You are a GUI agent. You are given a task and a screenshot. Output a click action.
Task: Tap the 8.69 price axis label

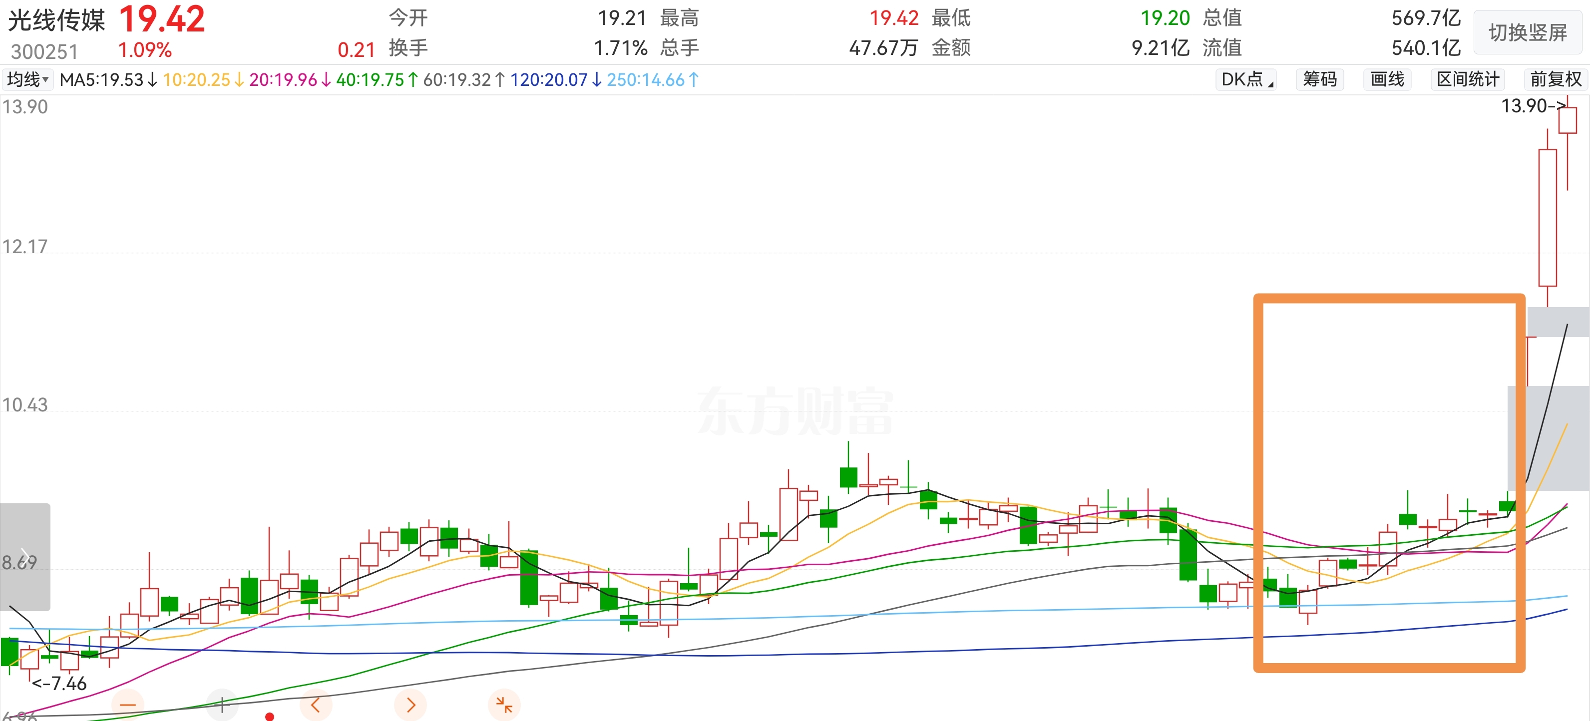[19, 562]
